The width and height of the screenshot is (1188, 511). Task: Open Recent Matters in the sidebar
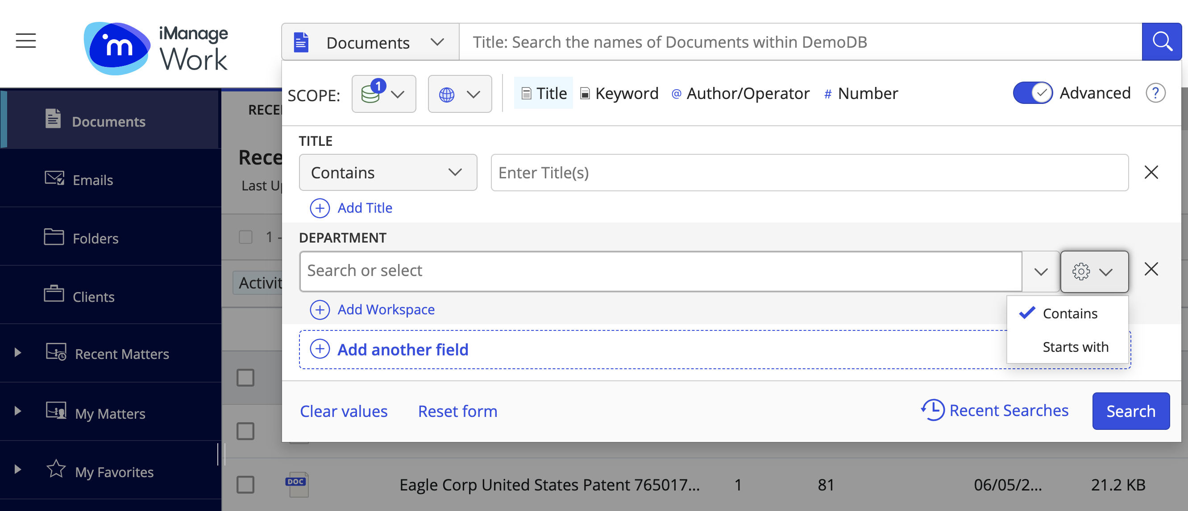coord(122,354)
